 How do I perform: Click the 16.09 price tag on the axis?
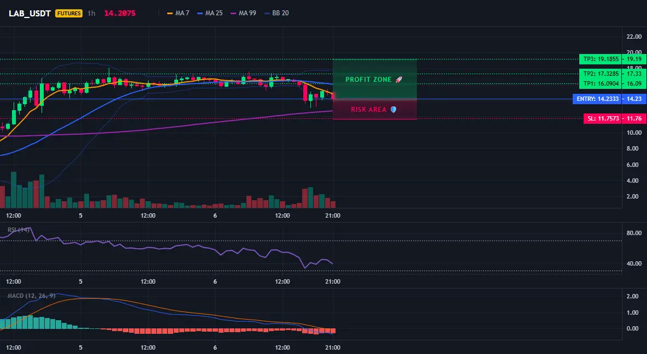[x=634, y=83]
